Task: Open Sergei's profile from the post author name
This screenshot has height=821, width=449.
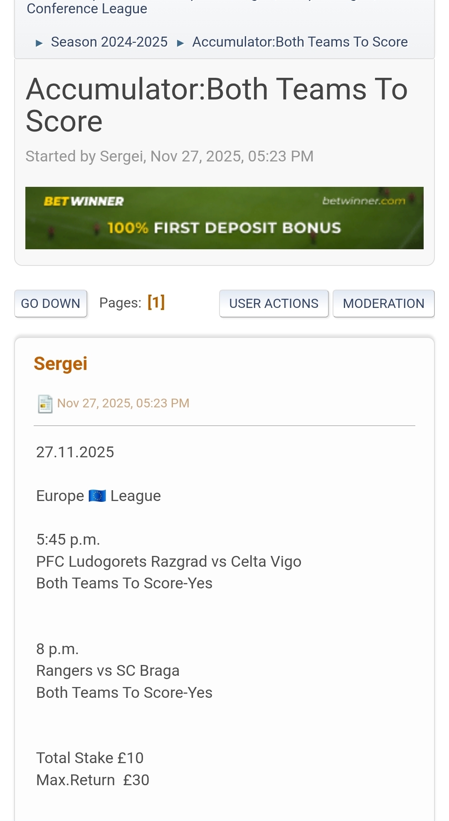Action: (x=61, y=363)
